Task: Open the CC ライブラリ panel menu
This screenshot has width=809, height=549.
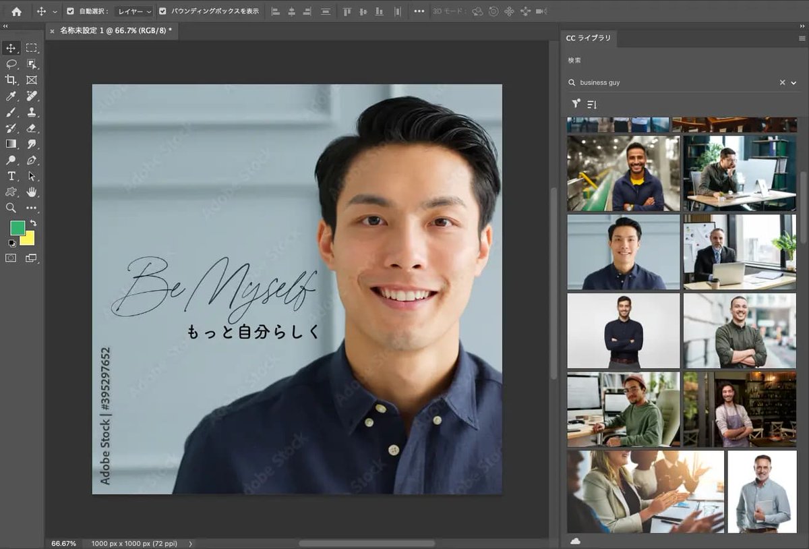Action: (x=802, y=38)
